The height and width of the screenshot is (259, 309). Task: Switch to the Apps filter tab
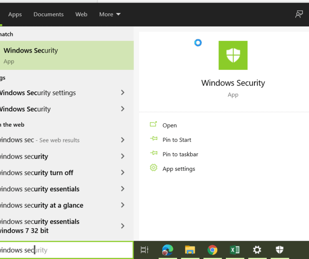pyautogui.click(x=15, y=14)
